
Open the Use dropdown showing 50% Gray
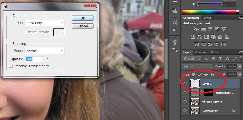click(x=44, y=23)
